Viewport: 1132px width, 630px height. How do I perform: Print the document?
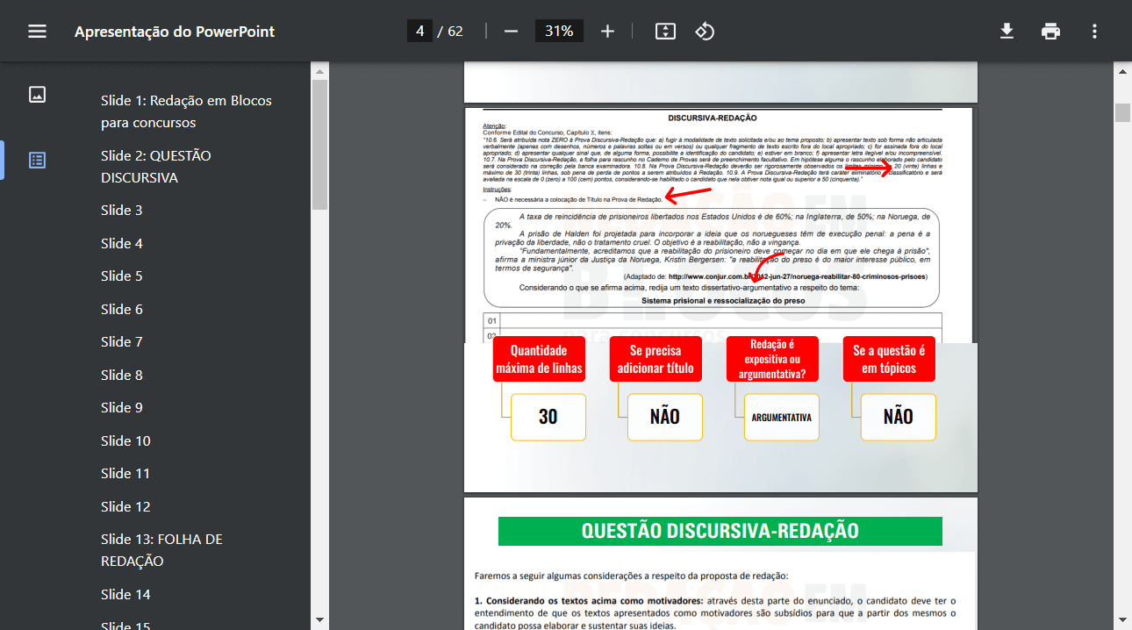(1050, 32)
